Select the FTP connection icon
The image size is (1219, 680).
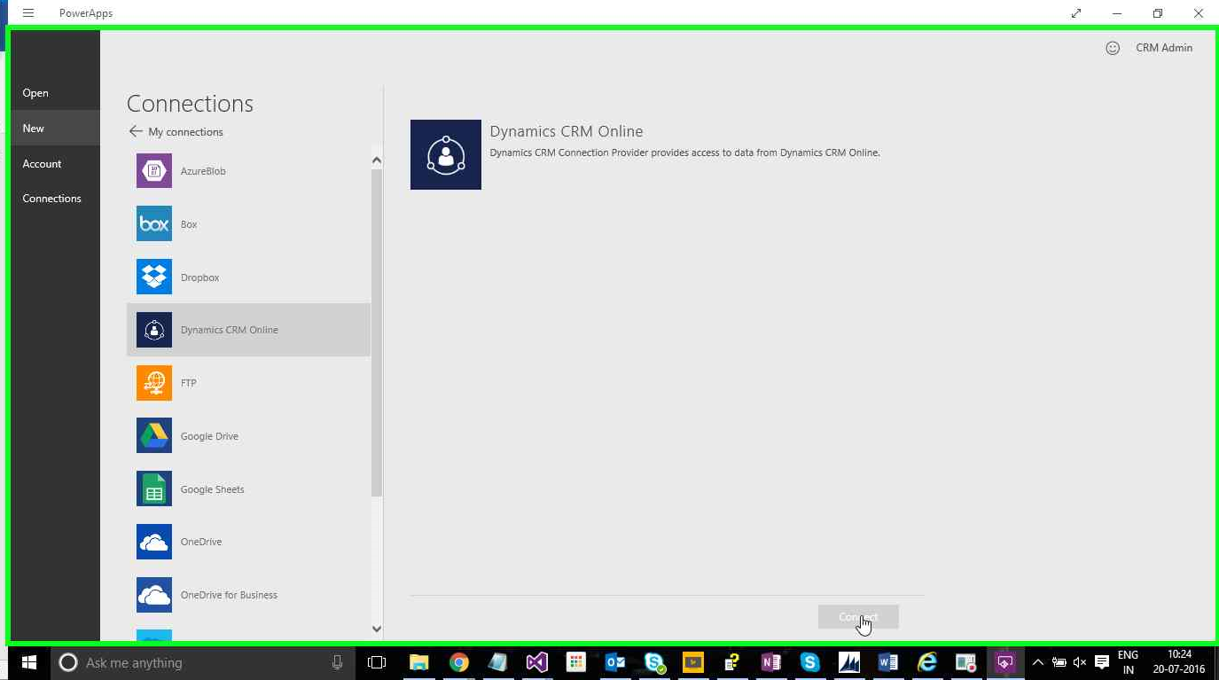(154, 382)
